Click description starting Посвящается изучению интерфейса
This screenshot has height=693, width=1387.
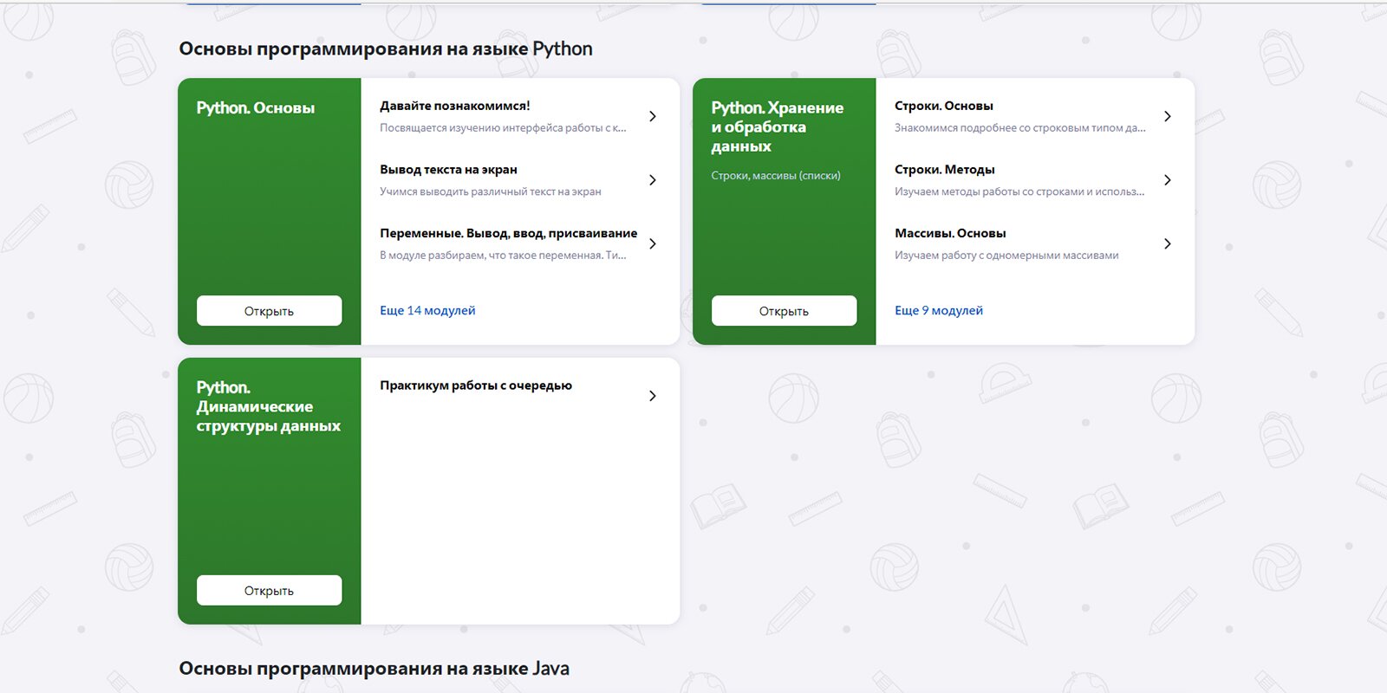[x=503, y=127]
